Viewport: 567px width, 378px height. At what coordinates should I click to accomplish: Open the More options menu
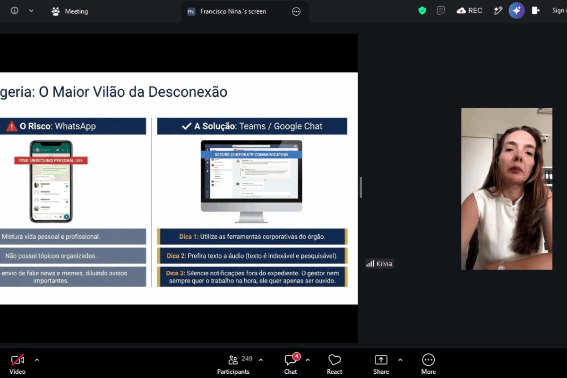click(x=429, y=364)
